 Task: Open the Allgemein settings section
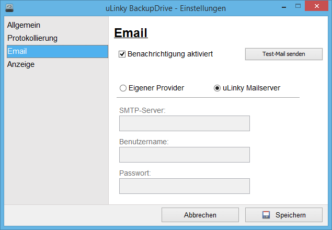point(58,25)
